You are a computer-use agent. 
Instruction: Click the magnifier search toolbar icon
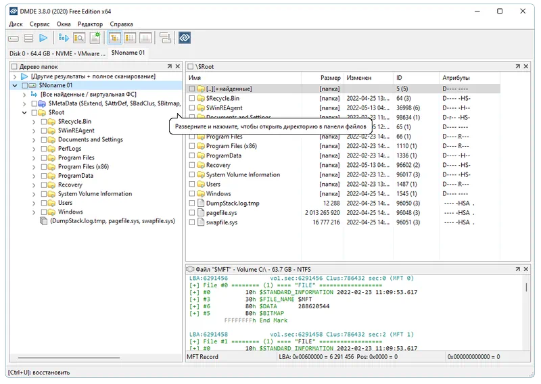click(80, 39)
